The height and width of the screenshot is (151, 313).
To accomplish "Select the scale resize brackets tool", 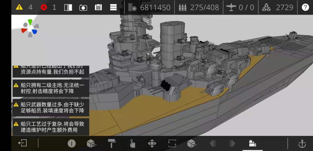I will click(172, 143).
